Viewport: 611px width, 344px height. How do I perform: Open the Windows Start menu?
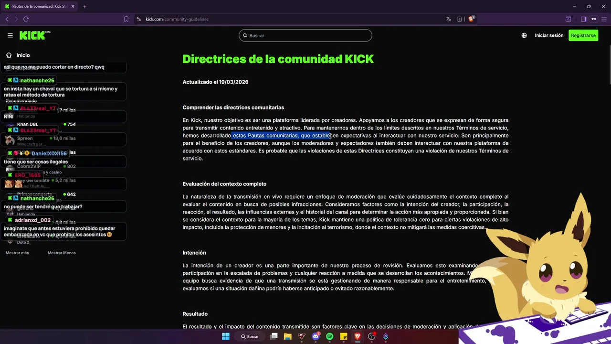point(226,336)
